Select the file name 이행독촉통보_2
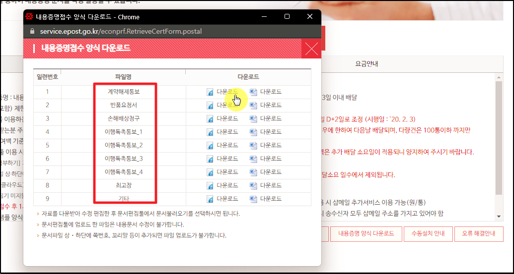514x274 pixels. (124, 145)
